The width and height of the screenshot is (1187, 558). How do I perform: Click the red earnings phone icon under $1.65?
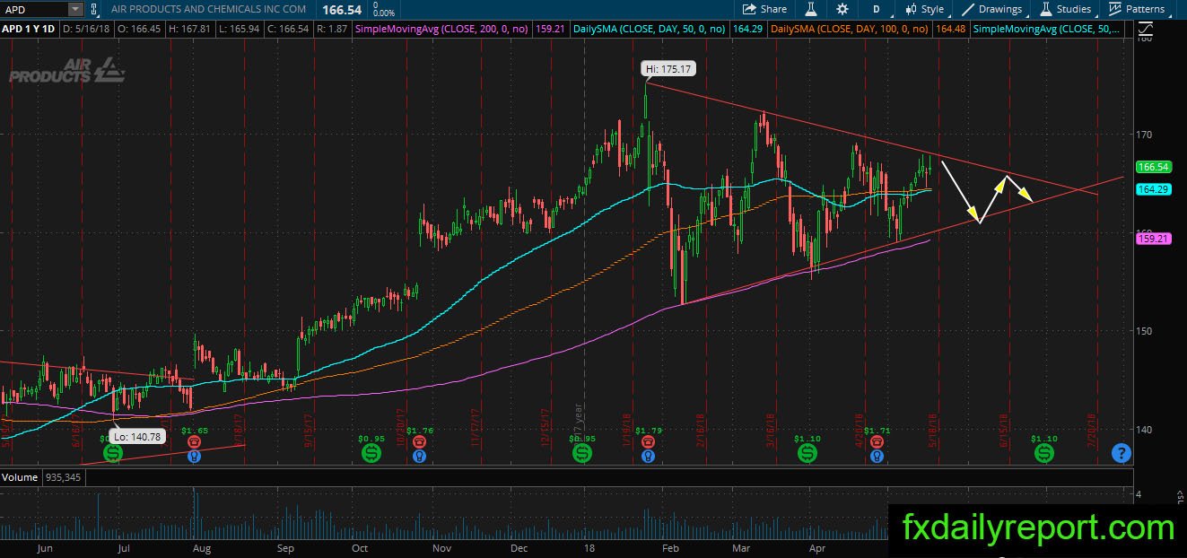coord(194,442)
